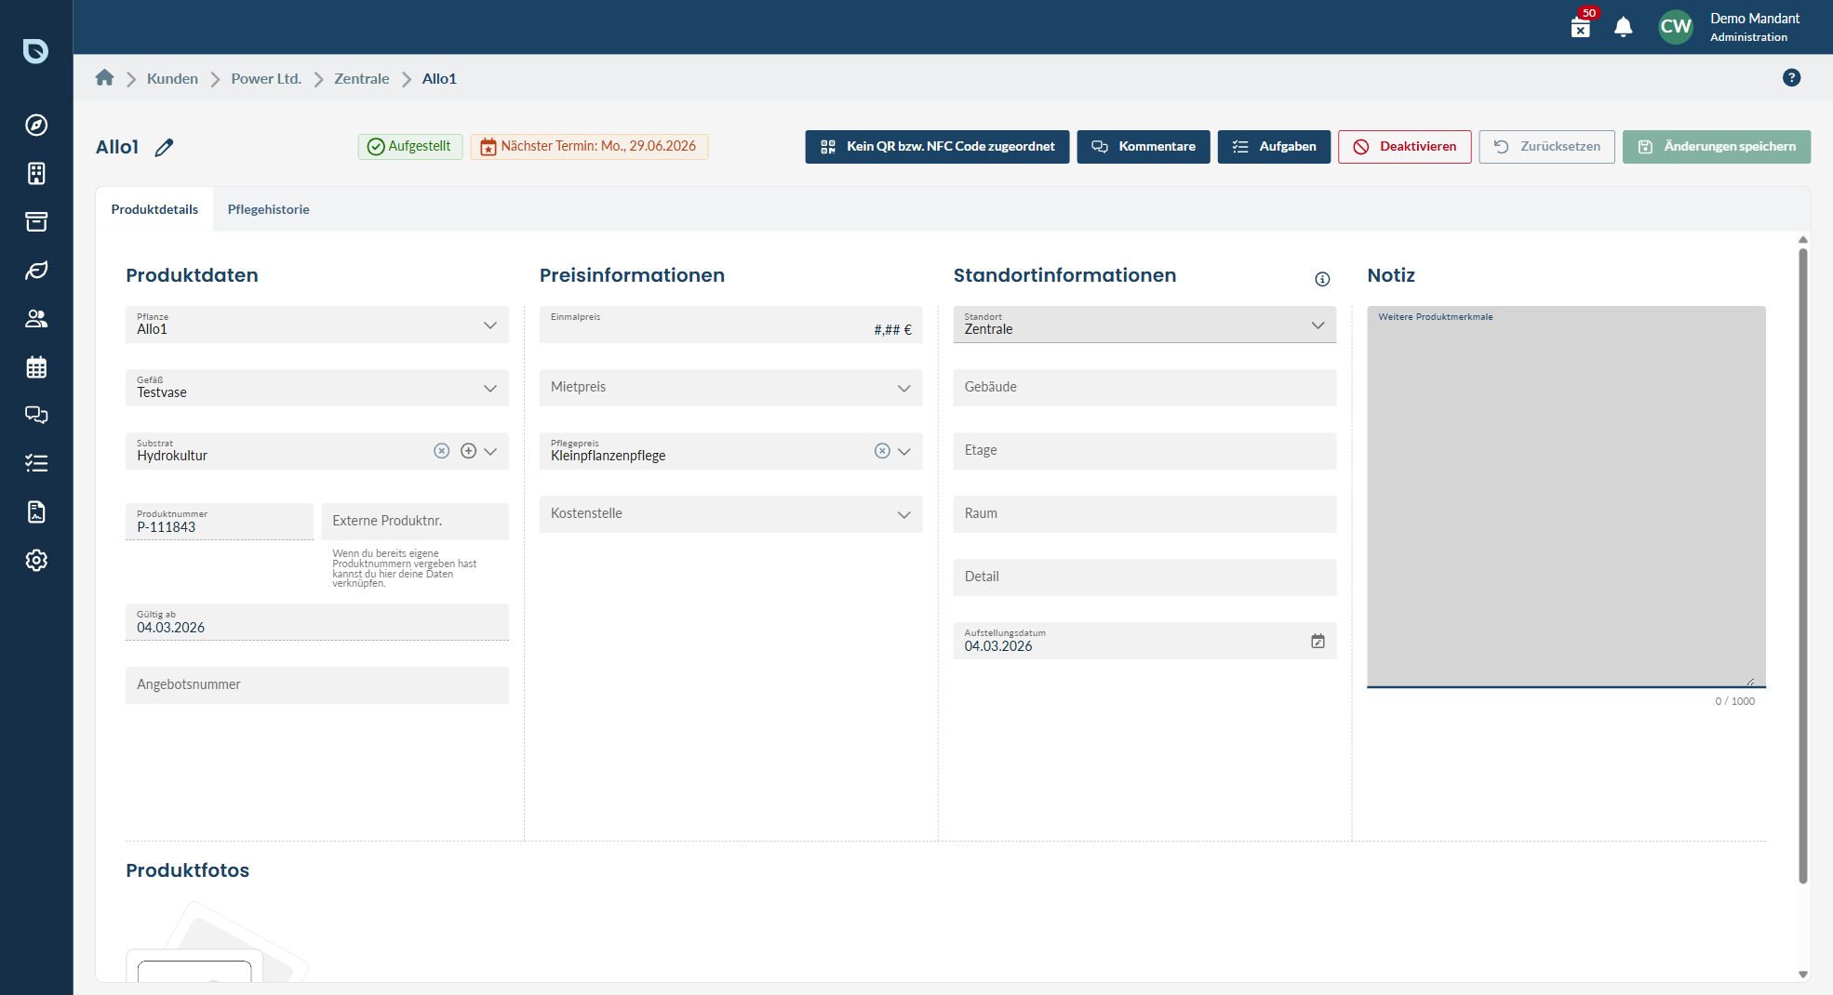
Task: Open the compass explore icon in sidebar
Action: click(x=36, y=126)
